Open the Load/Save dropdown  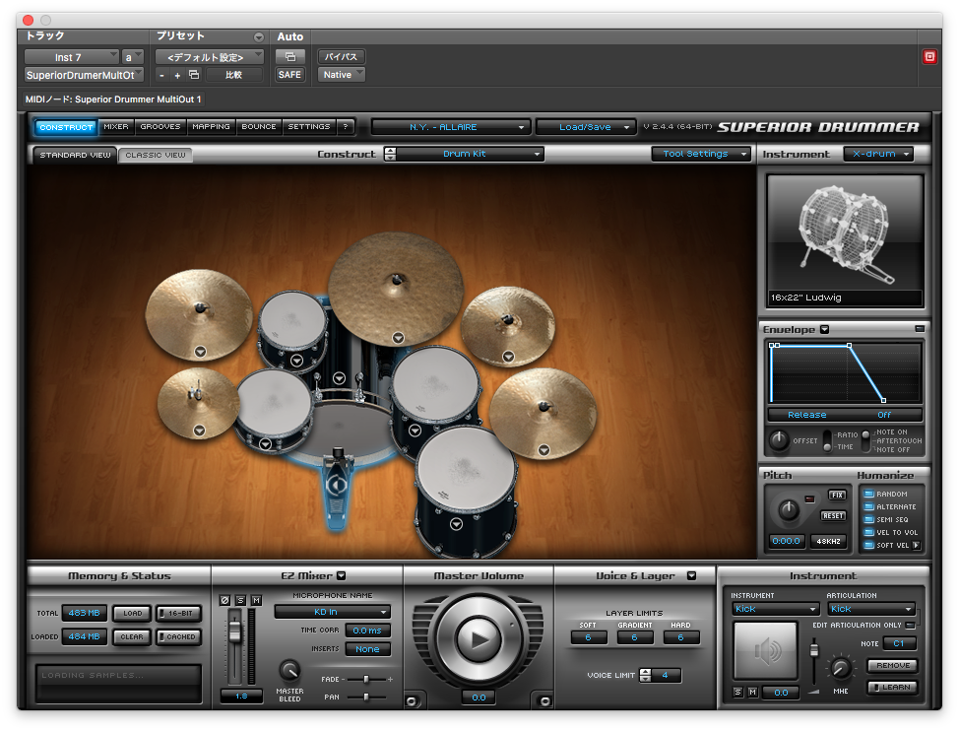coord(585,127)
